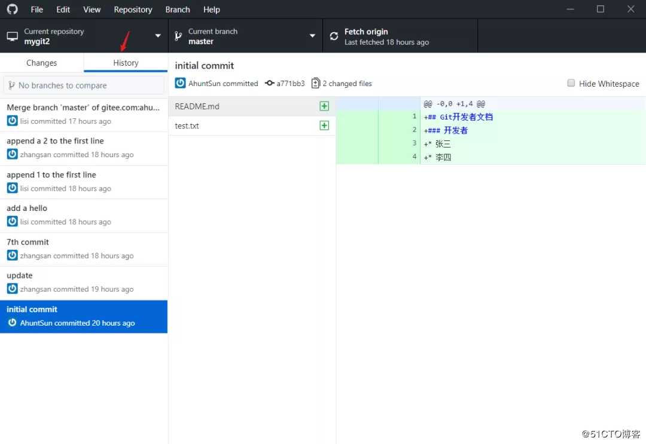
Task: Click the branch icon beside Current branch
Action: 178,36
